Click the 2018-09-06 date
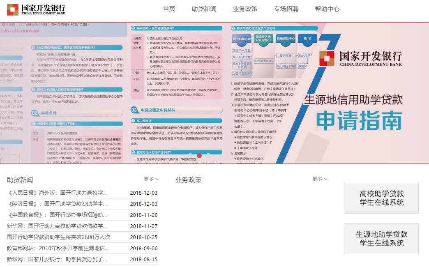429x267 pixels. pos(144,248)
